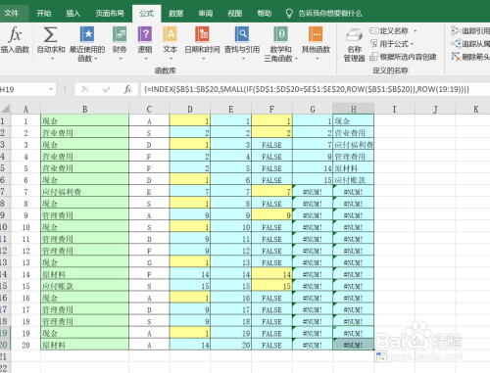Open Lookup & Reference (查找与引用) functions

tap(242, 43)
